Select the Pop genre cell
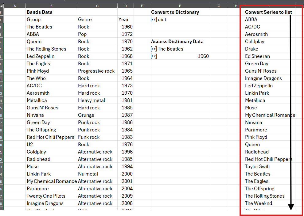Screen dimensions: 304x216 click(97, 34)
